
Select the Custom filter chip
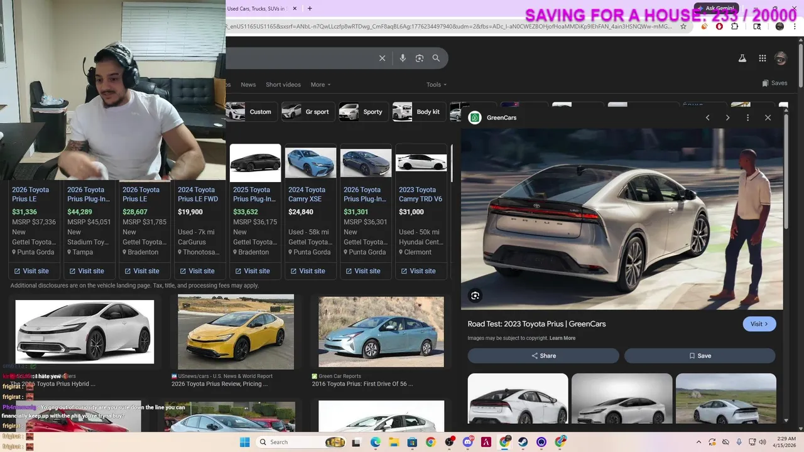tap(251, 112)
